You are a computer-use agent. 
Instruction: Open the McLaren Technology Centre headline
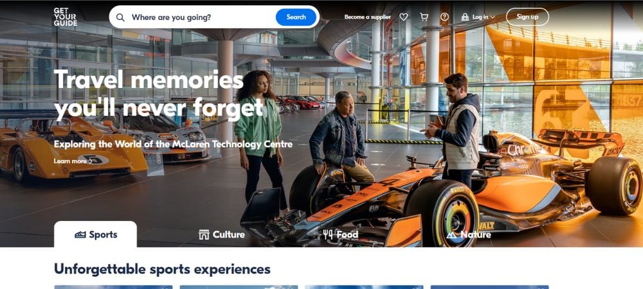coord(173,144)
